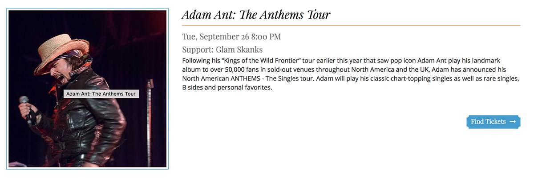The height and width of the screenshot is (178, 534).
Task: Click the Kings of the Wild Frontier phrase
Action: (246, 60)
